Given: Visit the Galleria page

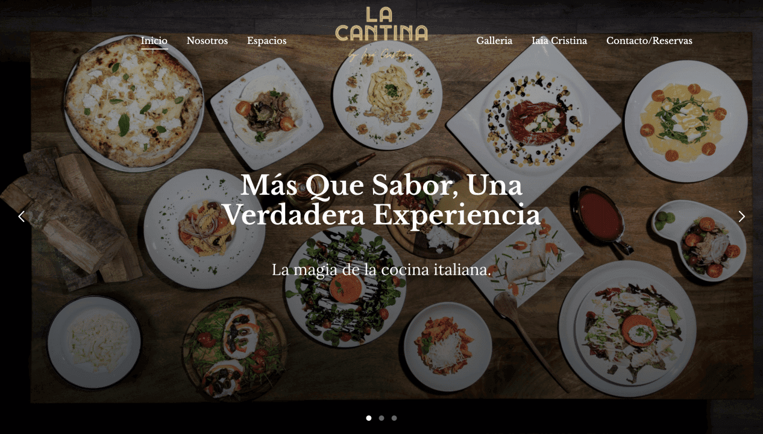Looking at the screenshot, I should pyautogui.click(x=494, y=41).
